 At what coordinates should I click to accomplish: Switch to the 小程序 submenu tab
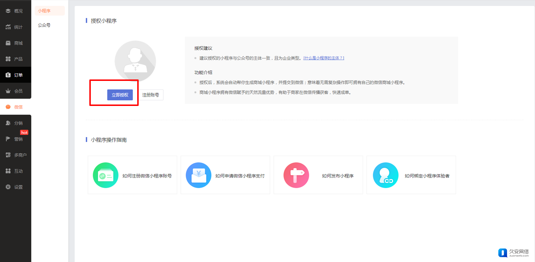pyautogui.click(x=50, y=11)
